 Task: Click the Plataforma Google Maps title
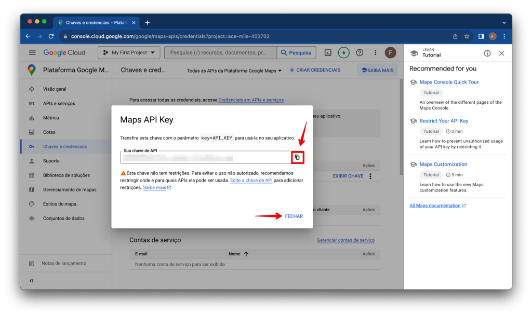(x=76, y=70)
